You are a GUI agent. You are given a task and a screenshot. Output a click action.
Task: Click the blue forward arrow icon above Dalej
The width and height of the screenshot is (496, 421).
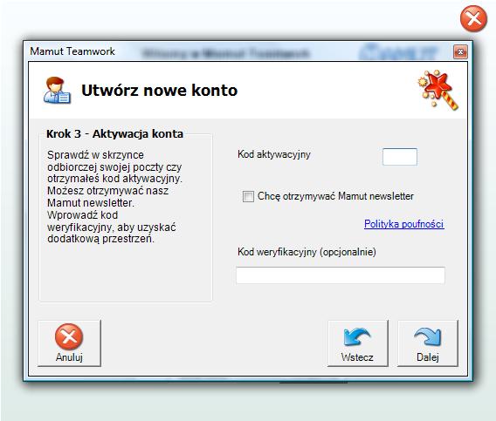tap(428, 337)
